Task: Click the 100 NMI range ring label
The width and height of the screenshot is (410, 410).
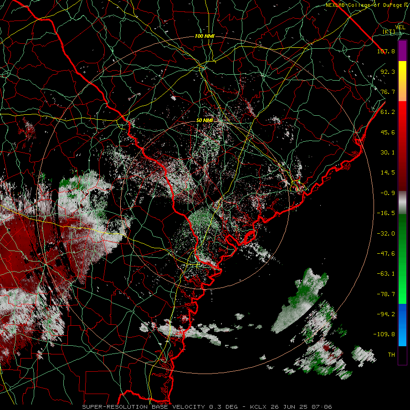Action: (205, 36)
